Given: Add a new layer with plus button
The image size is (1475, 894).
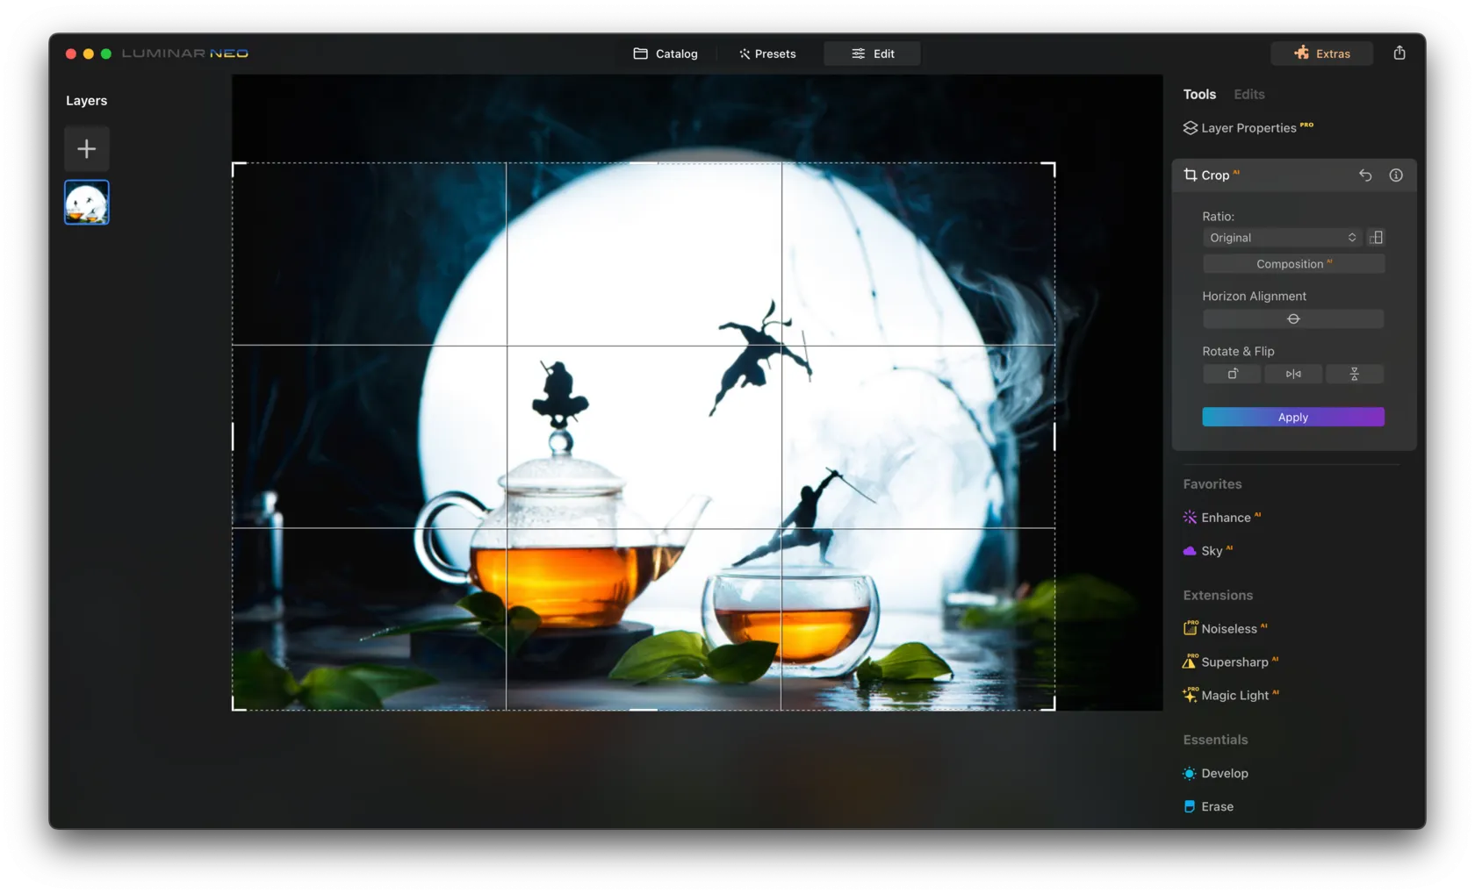Looking at the screenshot, I should (x=86, y=149).
